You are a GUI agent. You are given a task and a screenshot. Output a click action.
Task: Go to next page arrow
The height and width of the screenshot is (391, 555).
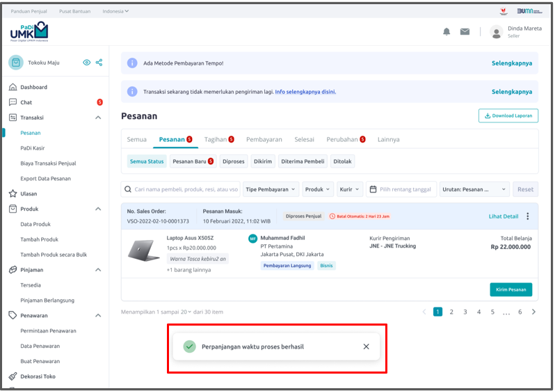tap(533, 312)
